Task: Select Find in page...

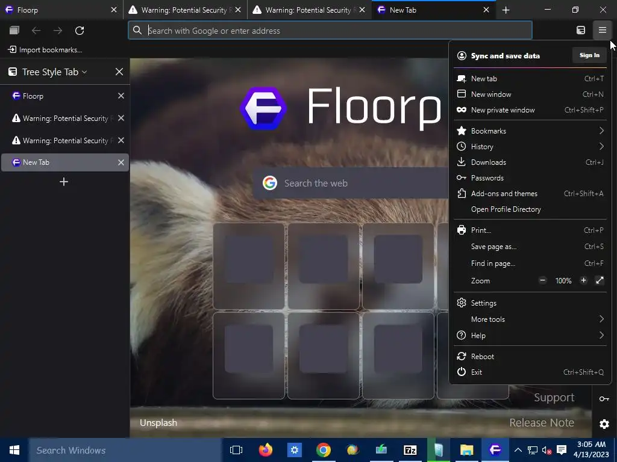Action: (530, 263)
